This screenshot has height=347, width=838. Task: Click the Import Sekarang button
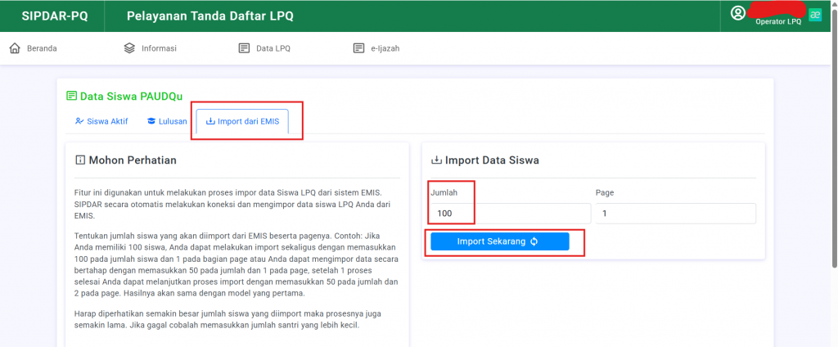pos(500,241)
